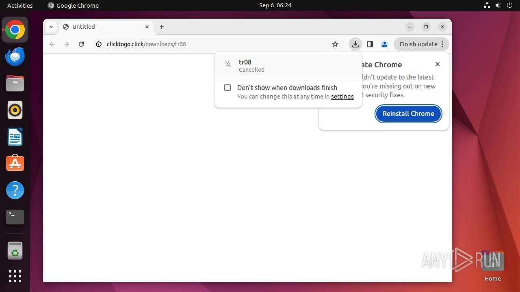
Task: View site information icon beside the URL
Action: pyautogui.click(x=99, y=44)
